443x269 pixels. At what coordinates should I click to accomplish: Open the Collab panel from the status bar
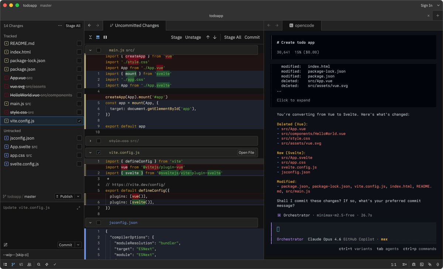pyautogui.click(x=29, y=264)
